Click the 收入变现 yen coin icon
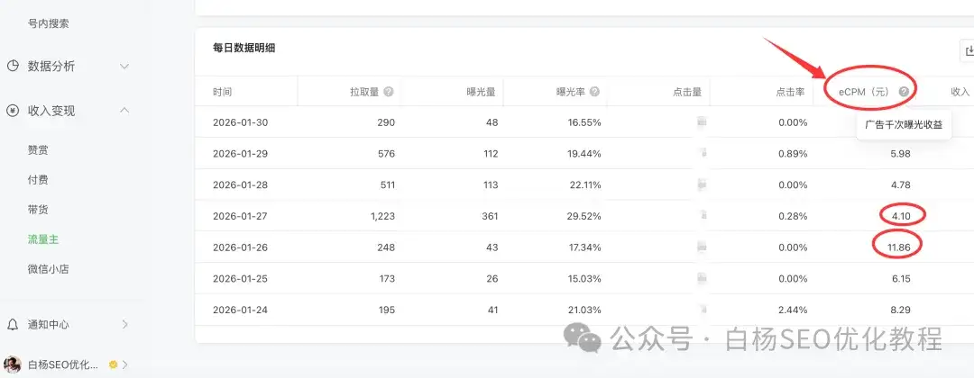974x378 pixels. click(13, 111)
